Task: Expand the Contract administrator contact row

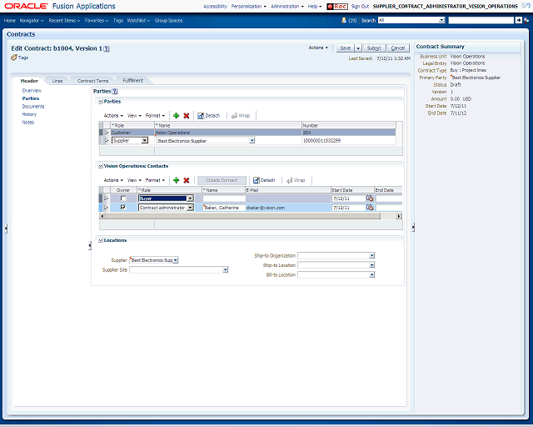Action: click(107, 208)
